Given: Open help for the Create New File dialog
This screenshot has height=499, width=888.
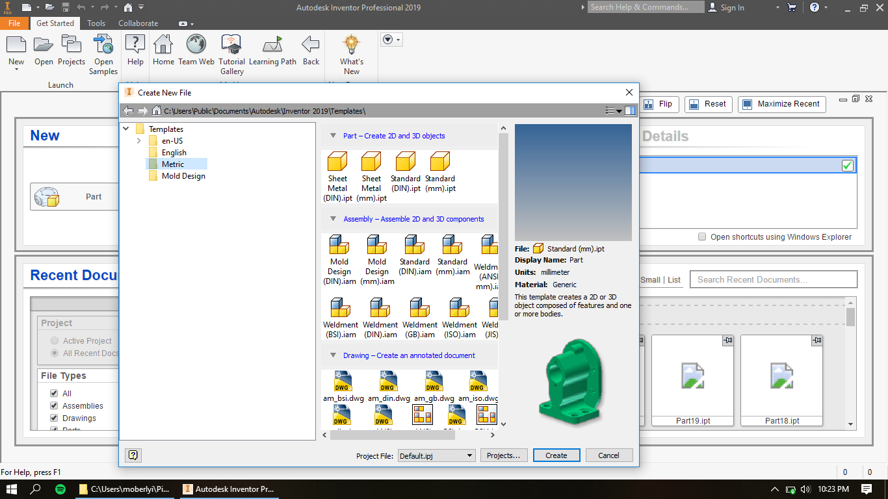Looking at the screenshot, I should click(133, 455).
